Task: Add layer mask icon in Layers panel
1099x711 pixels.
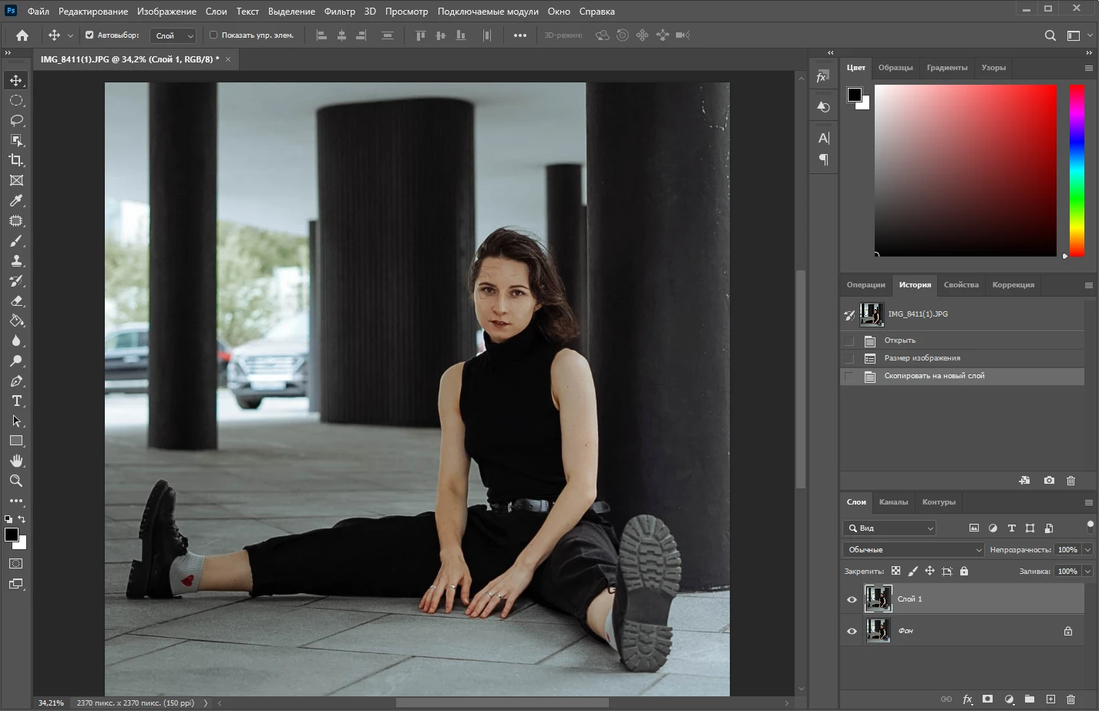Action: click(987, 699)
